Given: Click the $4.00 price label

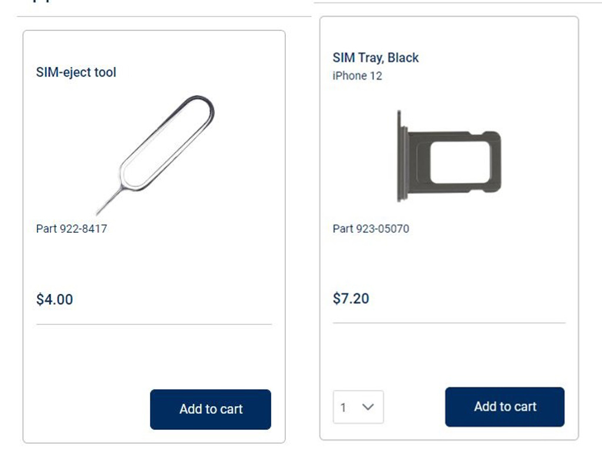Looking at the screenshot, I should click(x=55, y=299).
